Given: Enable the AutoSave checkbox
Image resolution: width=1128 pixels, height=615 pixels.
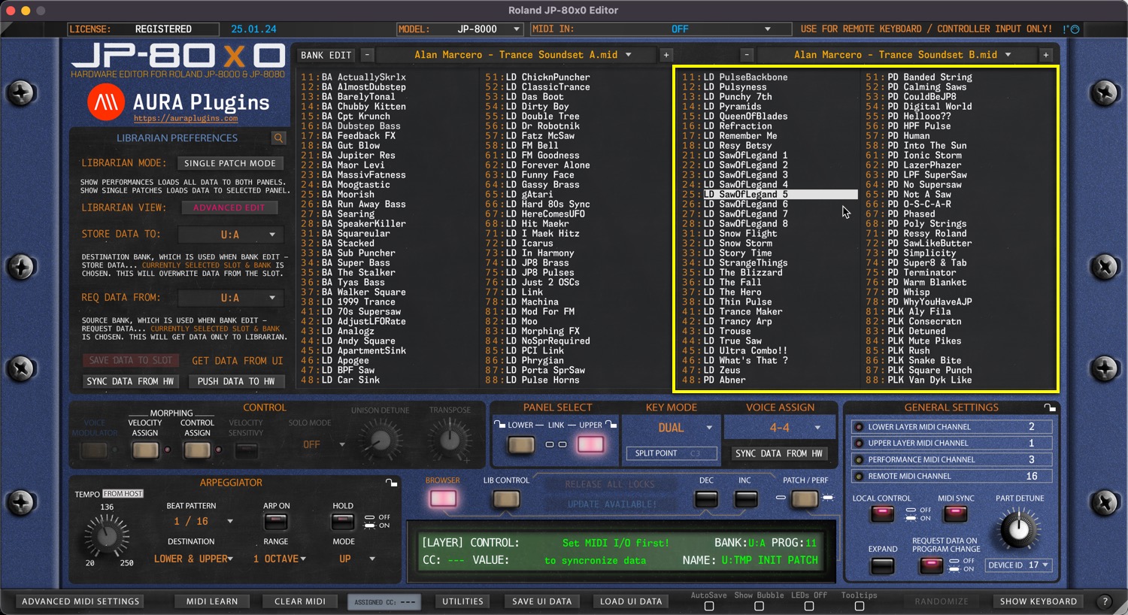Looking at the screenshot, I should (708, 606).
